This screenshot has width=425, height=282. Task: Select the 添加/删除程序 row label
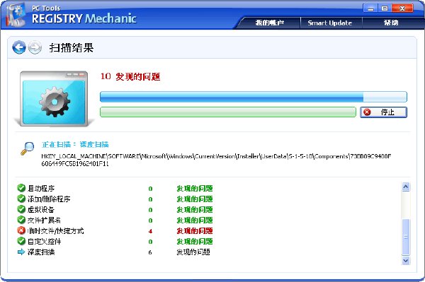tap(49, 199)
